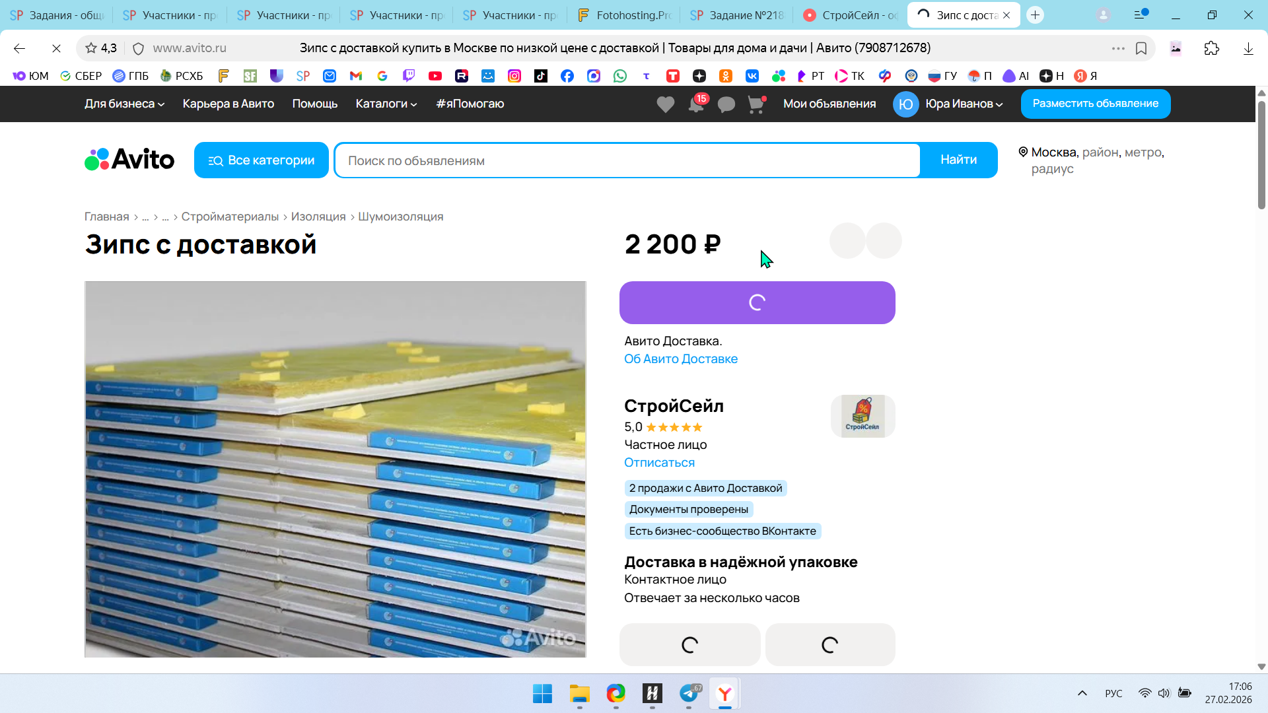Switch to СтройСейл browser tab
Viewport: 1268px width, 713px height.
click(x=852, y=15)
